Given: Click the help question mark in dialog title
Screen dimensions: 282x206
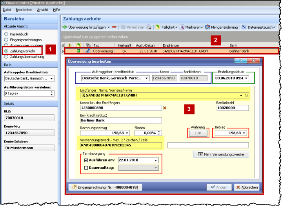Looking at the screenshot, I should 240,61.
